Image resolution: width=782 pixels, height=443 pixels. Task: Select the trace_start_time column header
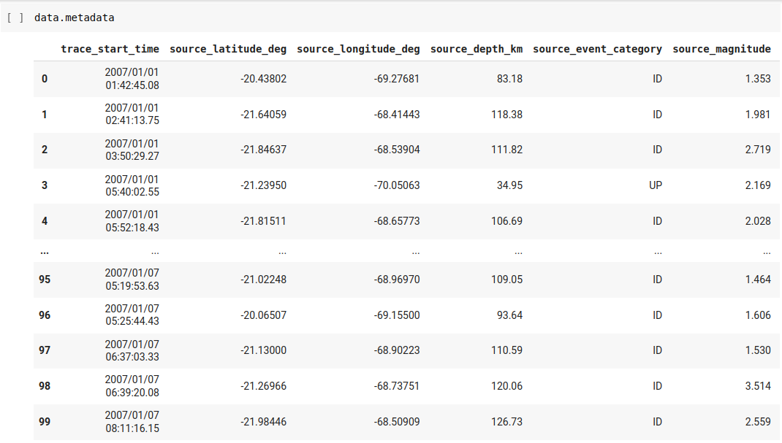coord(110,49)
